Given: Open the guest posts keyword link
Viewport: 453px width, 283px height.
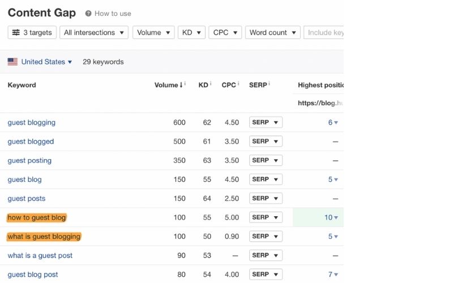Looking at the screenshot, I should coord(26,199).
